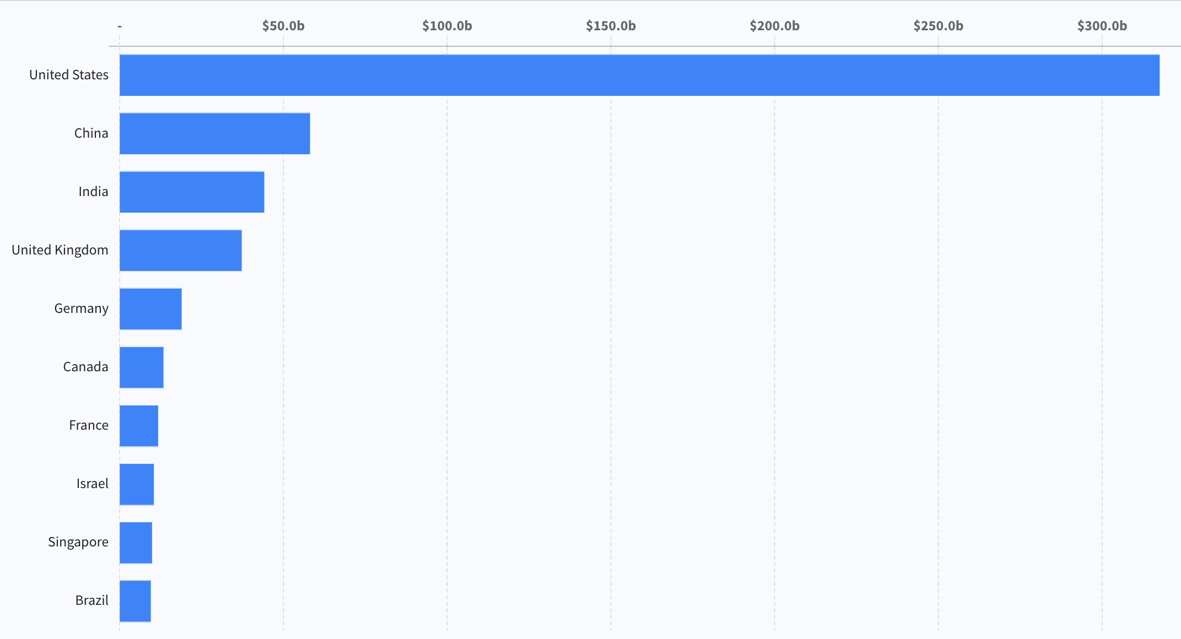1181x639 pixels.
Task: Click the Germany axis label
Action: (81, 308)
